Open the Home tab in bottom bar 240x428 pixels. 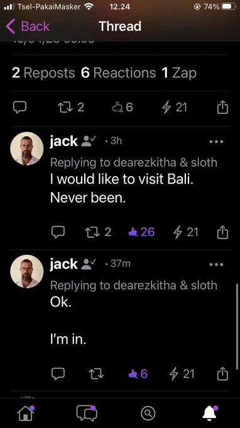click(26, 414)
